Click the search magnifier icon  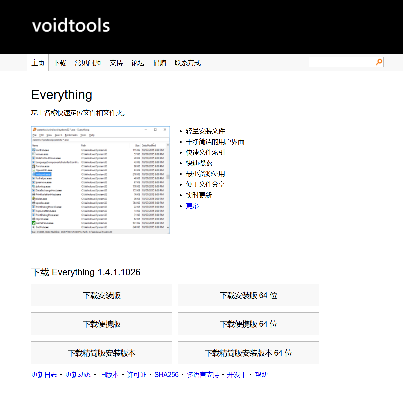379,62
